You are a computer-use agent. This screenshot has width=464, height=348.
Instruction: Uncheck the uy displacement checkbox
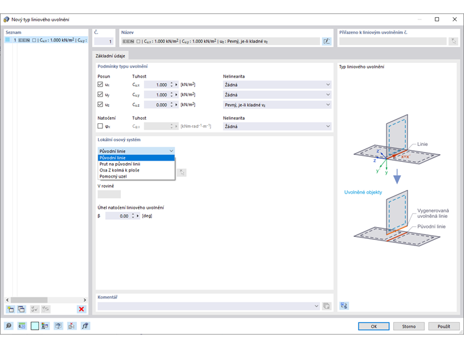pyautogui.click(x=100, y=95)
